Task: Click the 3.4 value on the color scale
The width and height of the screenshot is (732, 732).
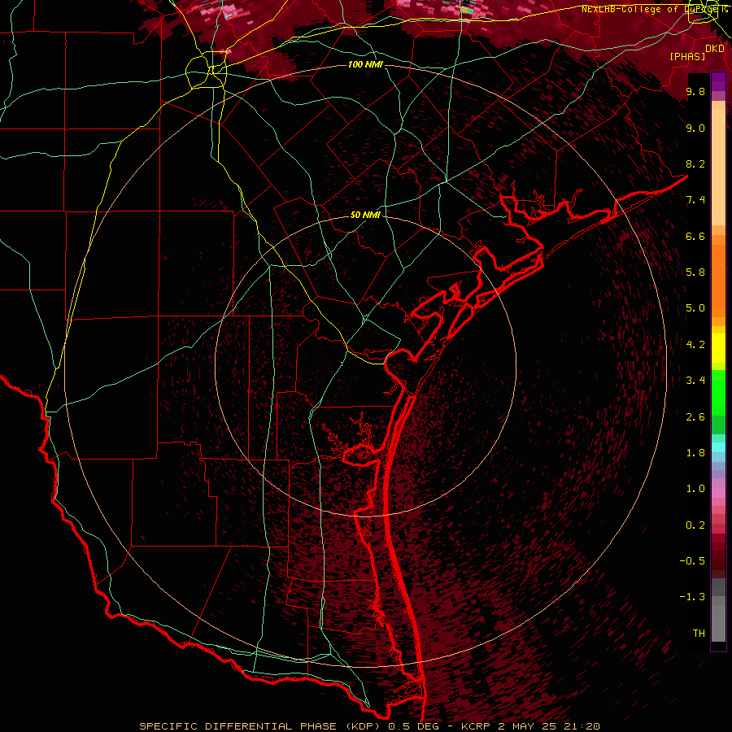Action: coord(695,381)
